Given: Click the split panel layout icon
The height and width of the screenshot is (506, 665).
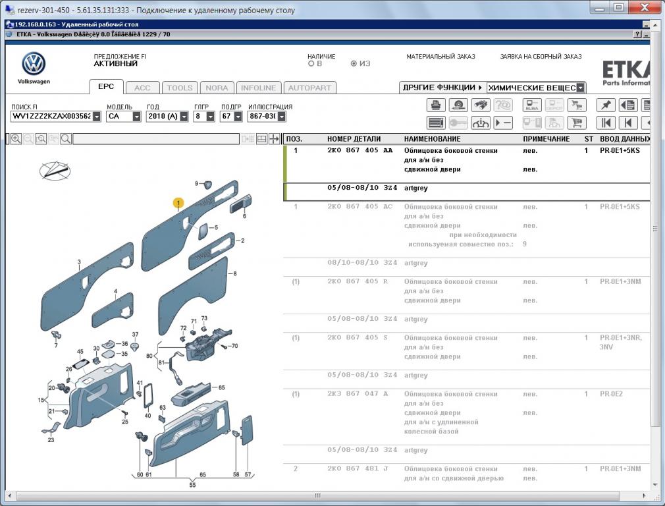Looking at the screenshot, I should coord(261,139).
